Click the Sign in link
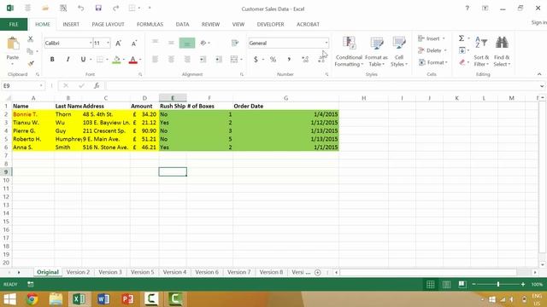Screen dimensions: 547x307 pyautogui.click(x=539, y=23)
